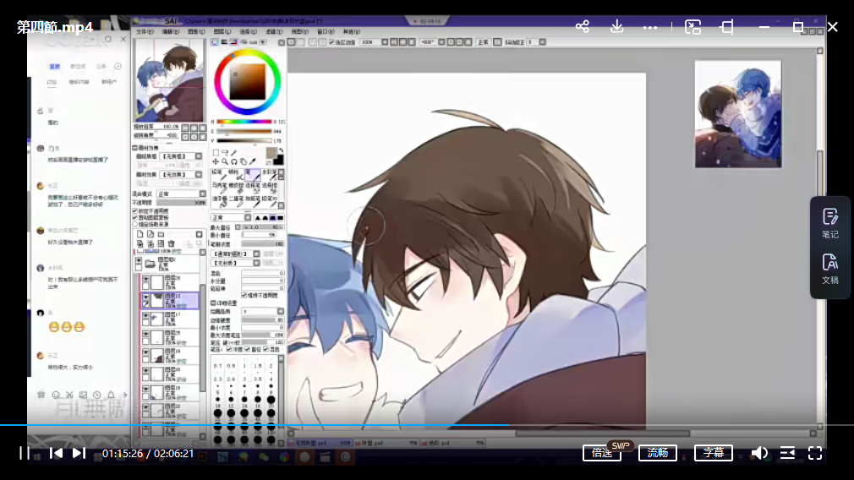Mute the video volume
Screen dimensions: 854x480
[759, 453]
